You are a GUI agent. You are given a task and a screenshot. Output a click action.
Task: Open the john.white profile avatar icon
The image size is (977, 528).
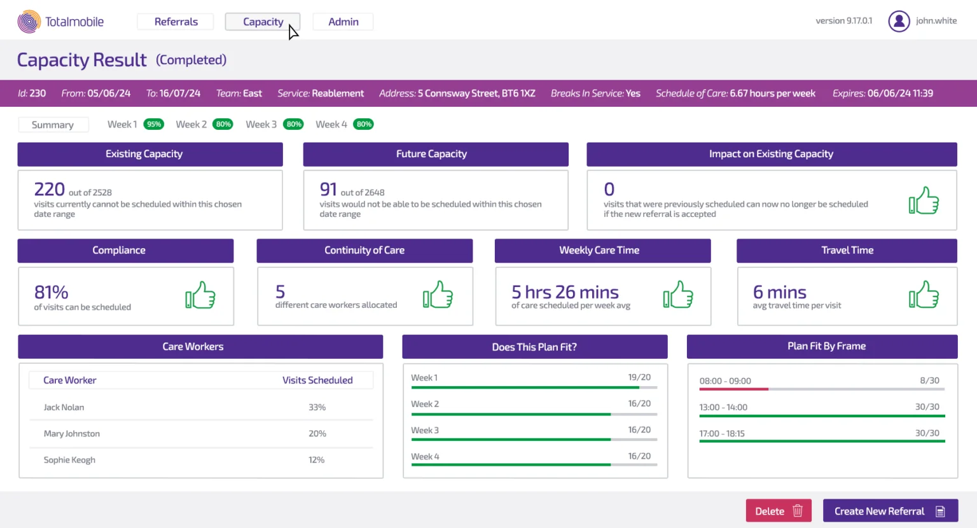pos(899,21)
